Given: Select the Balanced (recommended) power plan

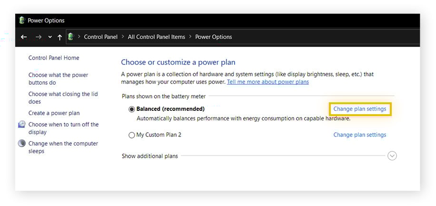Looking at the screenshot, I should (132, 109).
